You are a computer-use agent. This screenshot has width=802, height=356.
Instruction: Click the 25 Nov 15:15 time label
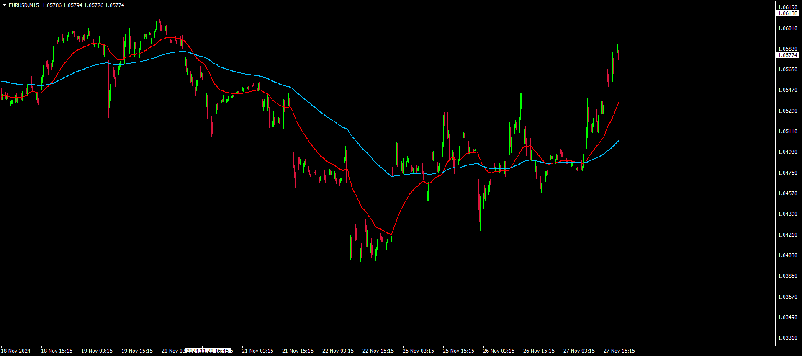point(458,351)
